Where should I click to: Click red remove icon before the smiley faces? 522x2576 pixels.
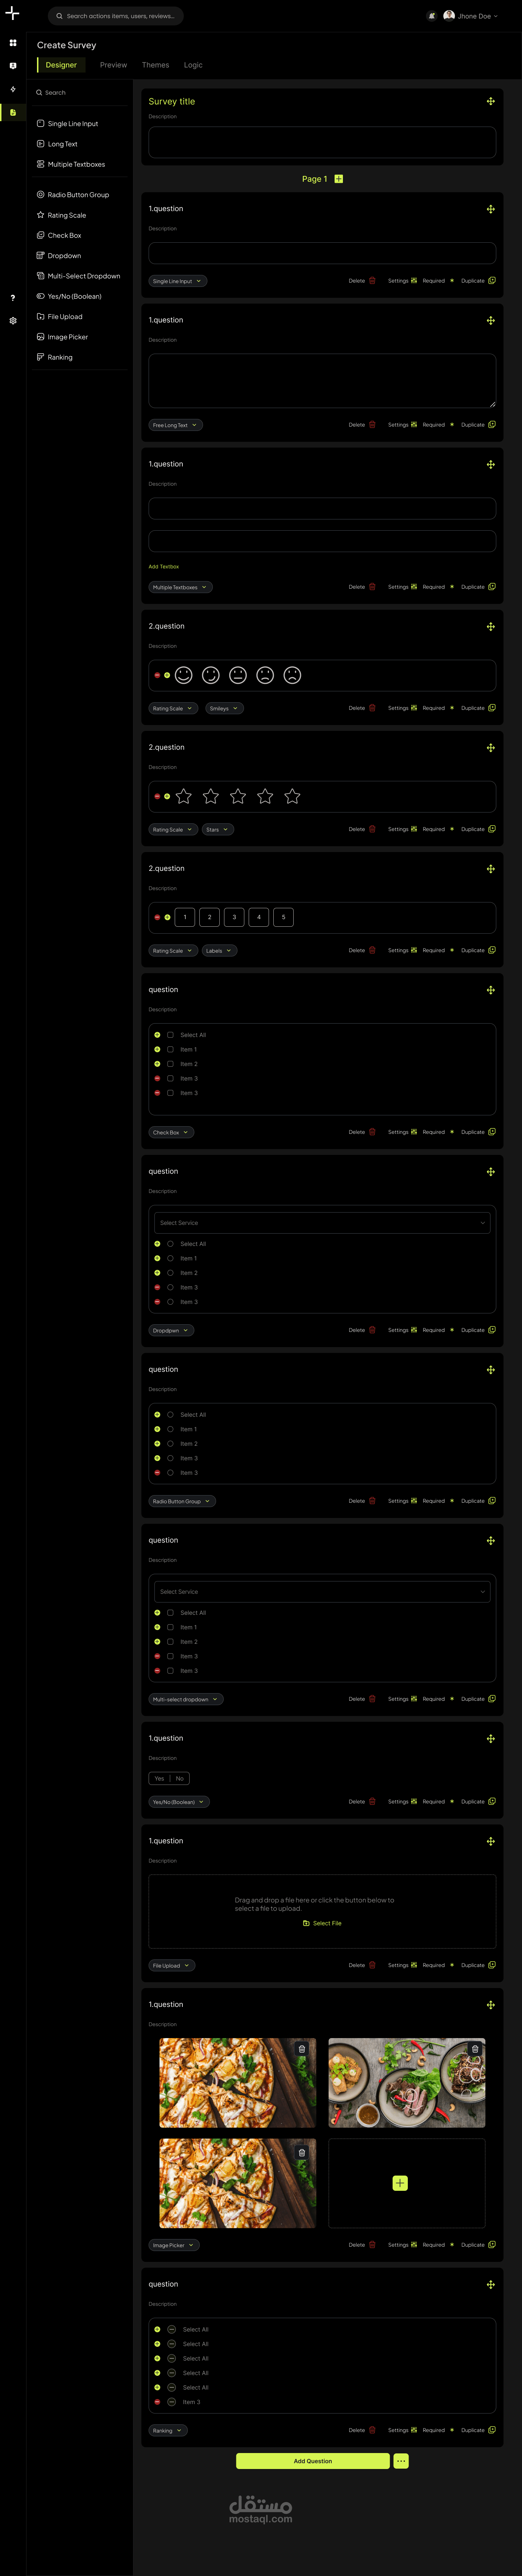tap(157, 675)
